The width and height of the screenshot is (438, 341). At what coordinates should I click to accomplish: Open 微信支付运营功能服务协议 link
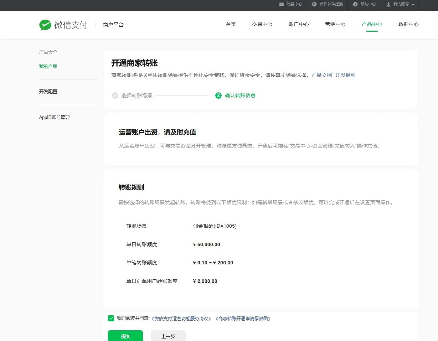[x=181, y=319]
